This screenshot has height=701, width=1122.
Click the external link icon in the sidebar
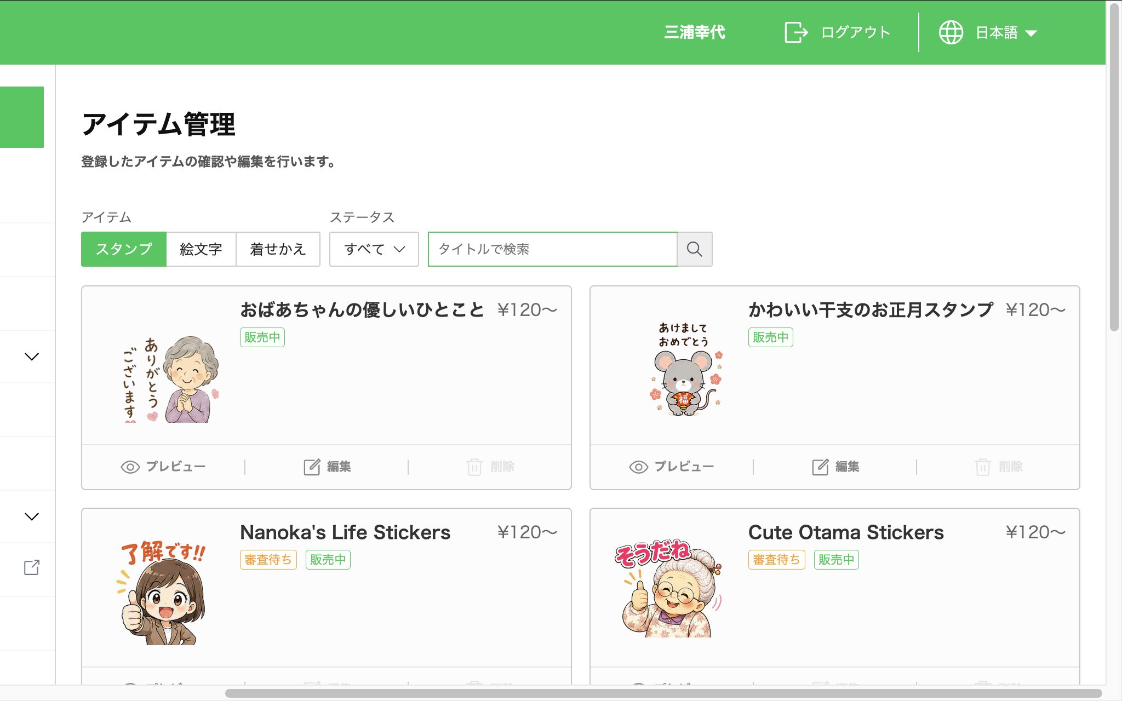pos(32,567)
